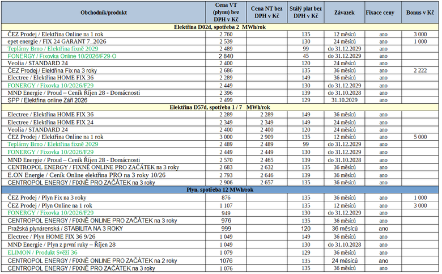The width and height of the screenshot is (442, 274).
Task: Click Závazek 'do 31.10.2028' in MND Plyn row
Action: (345, 245)
